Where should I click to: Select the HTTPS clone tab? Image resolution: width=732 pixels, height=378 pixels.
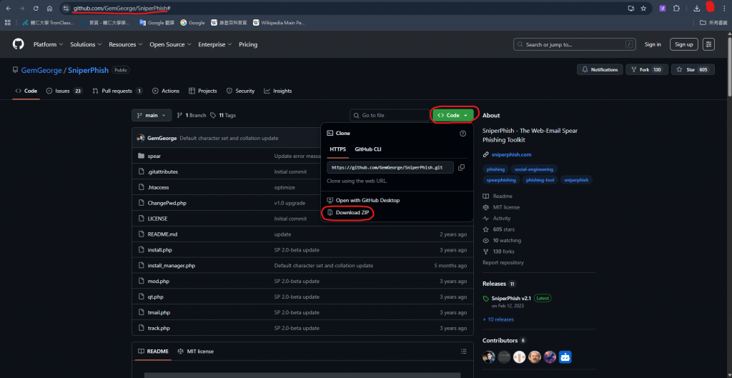point(338,149)
